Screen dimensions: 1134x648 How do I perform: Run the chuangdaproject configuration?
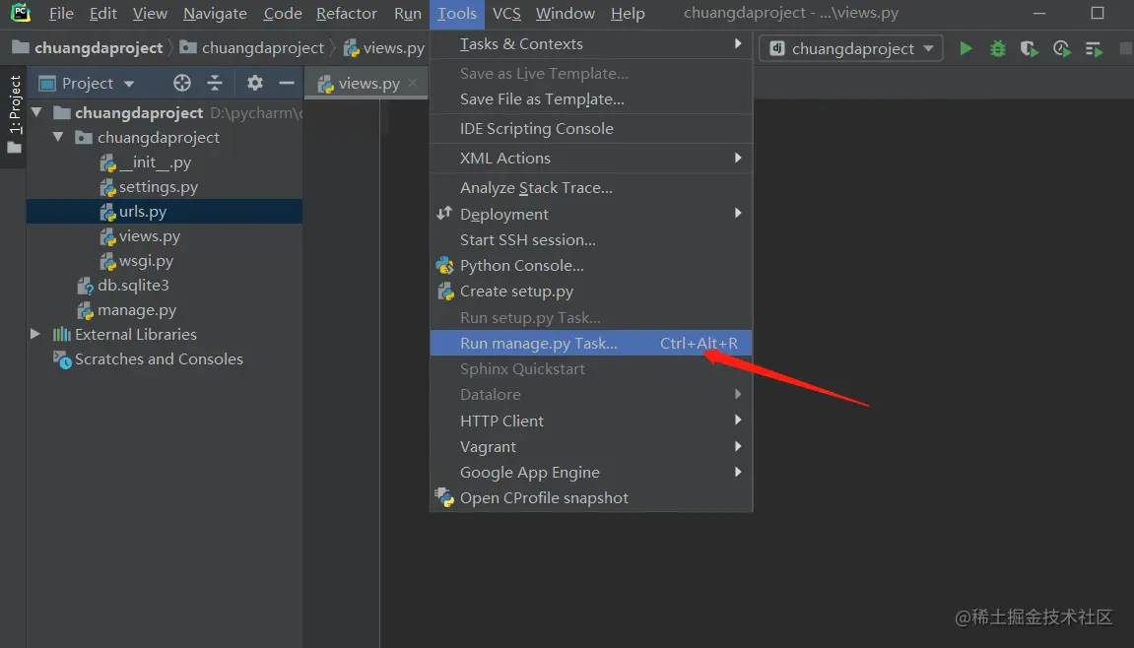(x=966, y=48)
